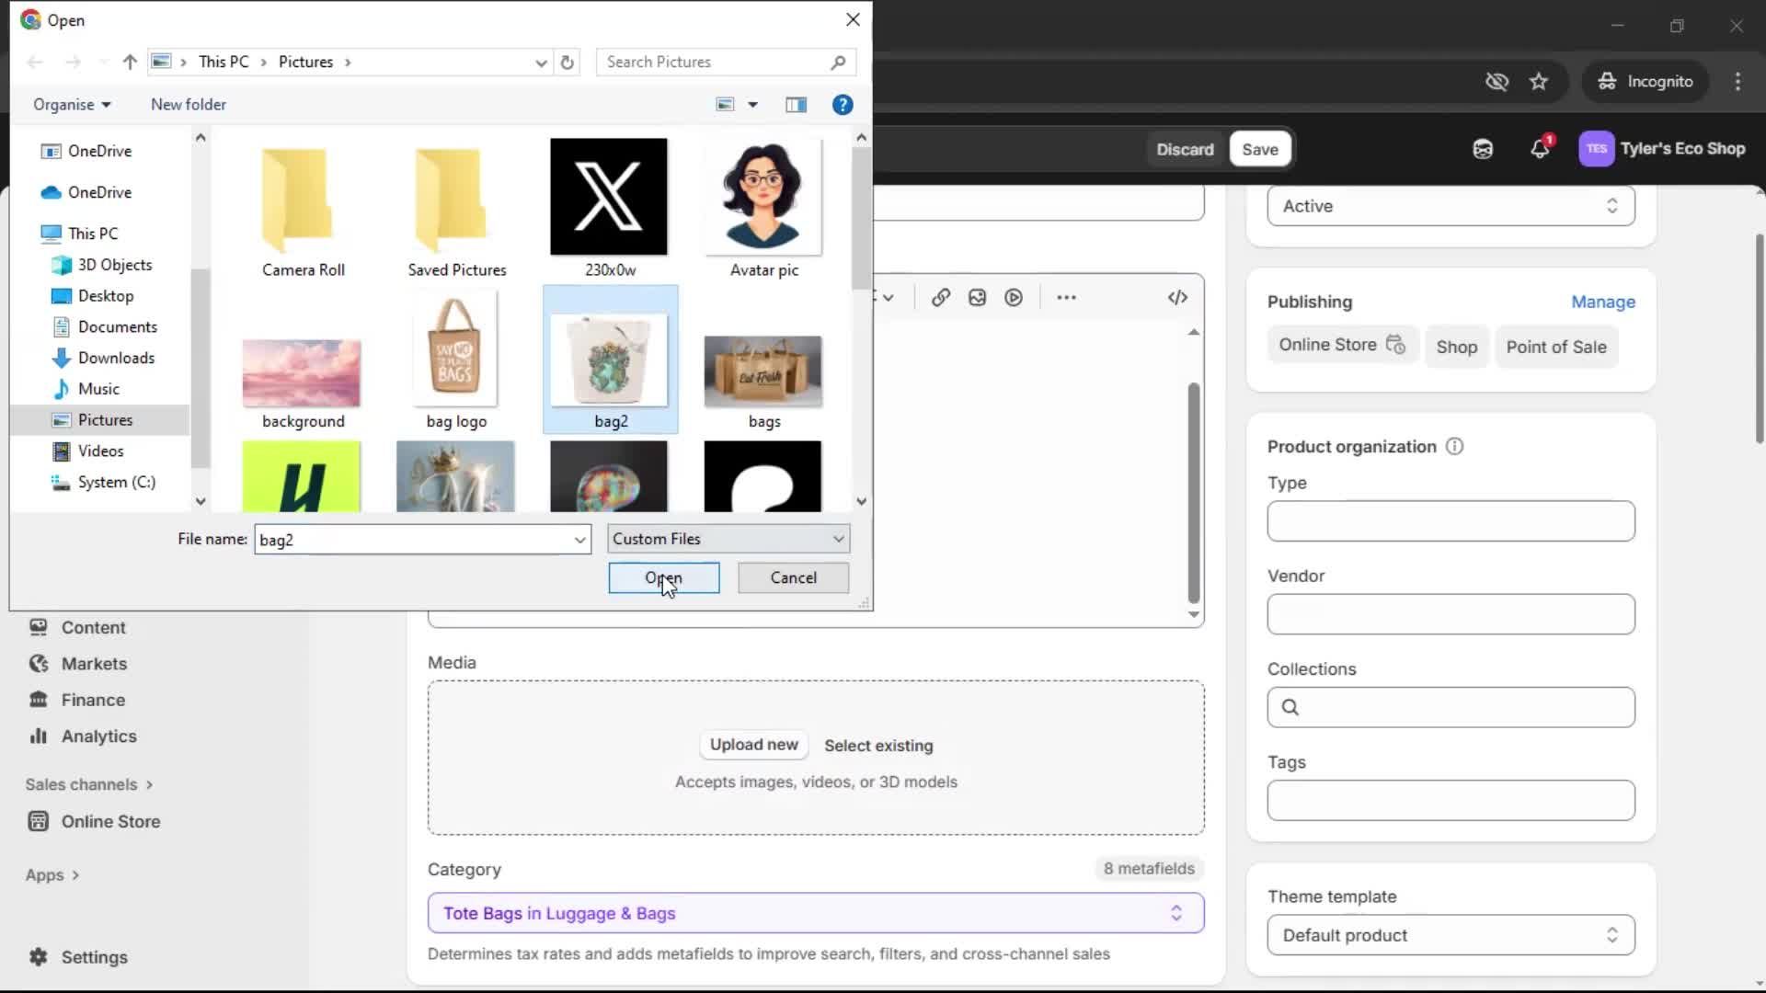Click the tracking protection eye icon
The width and height of the screenshot is (1766, 993).
pos(1497,81)
